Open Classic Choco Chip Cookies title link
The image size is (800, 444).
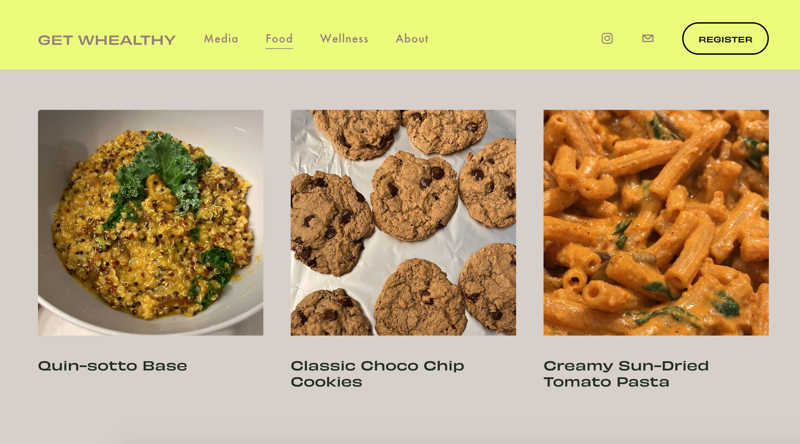click(377, 374)
